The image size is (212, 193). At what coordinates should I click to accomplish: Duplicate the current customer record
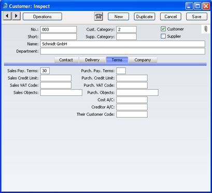(x=145, y=17)
